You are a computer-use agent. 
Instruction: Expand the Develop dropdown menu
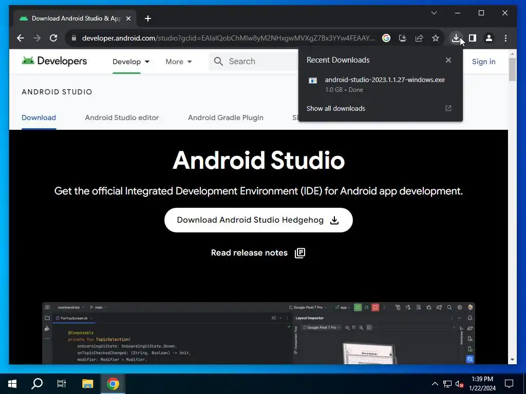click(131, 62)
